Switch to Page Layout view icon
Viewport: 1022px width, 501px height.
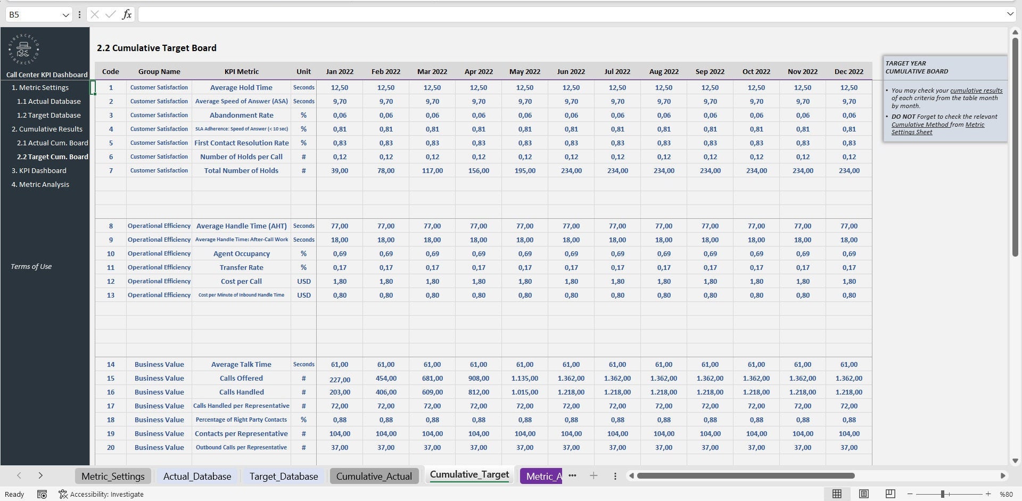coord(864,494)
